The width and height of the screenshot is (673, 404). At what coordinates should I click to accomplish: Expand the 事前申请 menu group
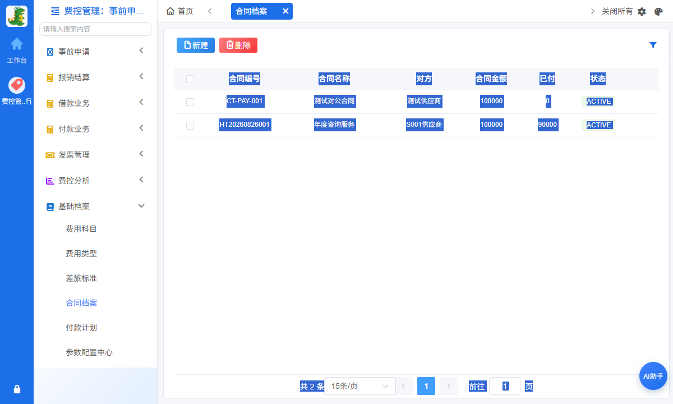pos(95,51)
